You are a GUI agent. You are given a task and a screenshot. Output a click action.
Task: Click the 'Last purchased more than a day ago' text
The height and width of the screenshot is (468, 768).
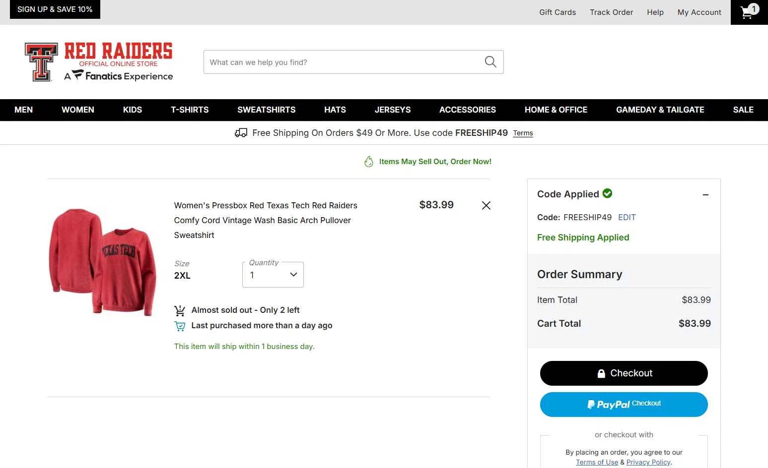tap(262, 326)
